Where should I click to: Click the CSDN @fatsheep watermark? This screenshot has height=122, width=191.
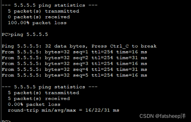pos(163,116)
